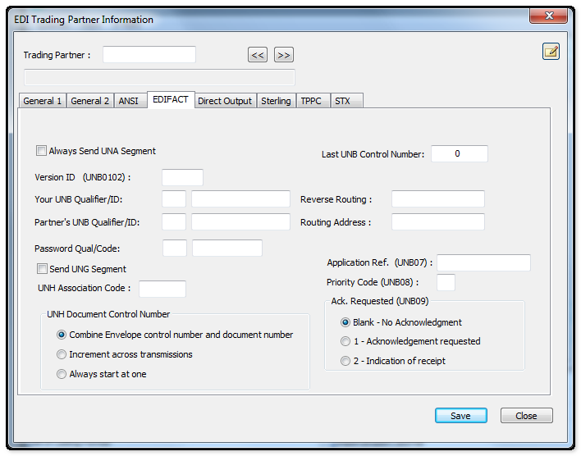Image resolution: width=581 pixels, height=456 pixels.
Task: Pick 2 - Indication of receipt option
Action: point(345,361)
